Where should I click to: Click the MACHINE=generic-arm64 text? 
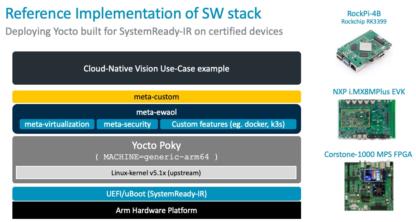(x=156, y=157)
